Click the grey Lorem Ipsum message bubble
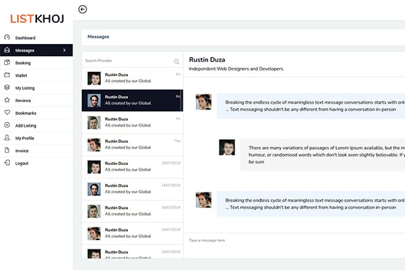The width and height of the screenshot is (405, 270). [x=323, y=155]
